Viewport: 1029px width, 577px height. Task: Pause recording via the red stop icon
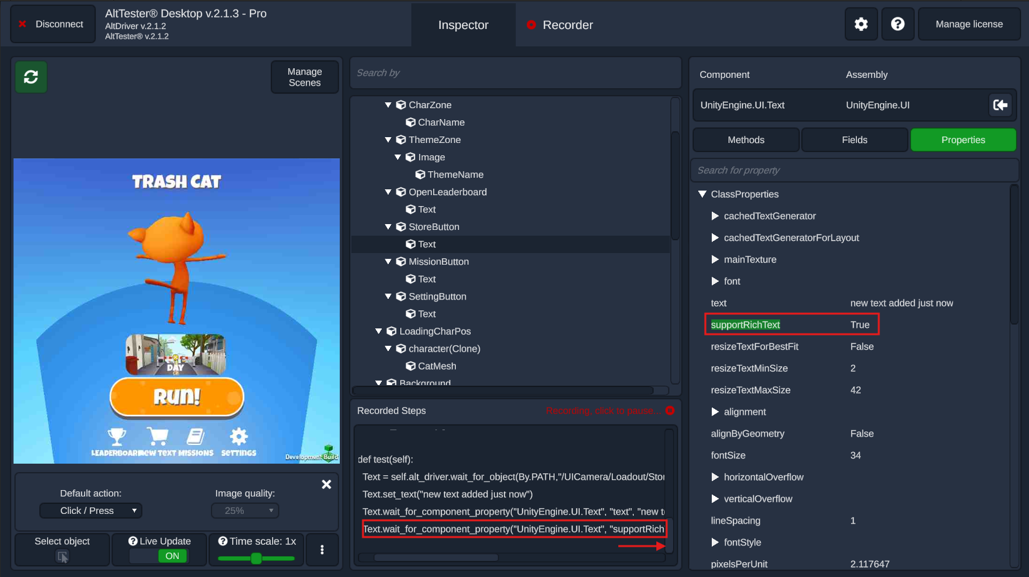pos(670,410)
